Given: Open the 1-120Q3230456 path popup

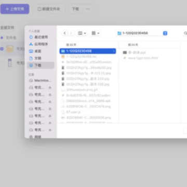Looking at the screenshot, I should (x=142, y=33).
